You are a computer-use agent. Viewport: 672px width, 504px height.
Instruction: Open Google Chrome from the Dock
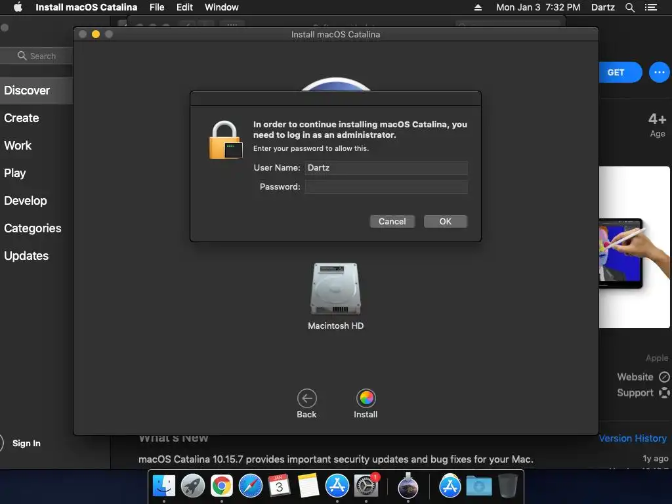tap(222, 486)
